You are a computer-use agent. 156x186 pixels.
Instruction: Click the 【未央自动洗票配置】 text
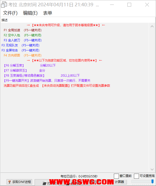[56, 86]
